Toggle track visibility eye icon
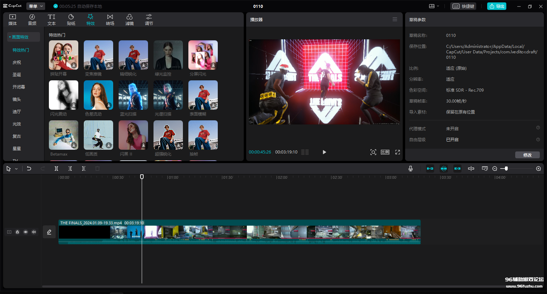This screenshot has width=547, height=294. coord(26,232)
